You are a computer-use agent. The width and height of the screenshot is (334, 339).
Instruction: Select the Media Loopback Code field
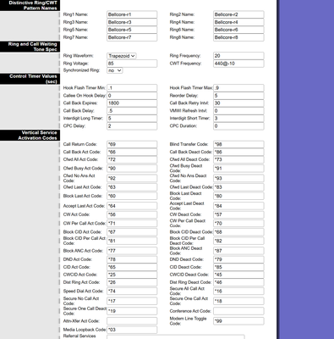tap(132, 330)
